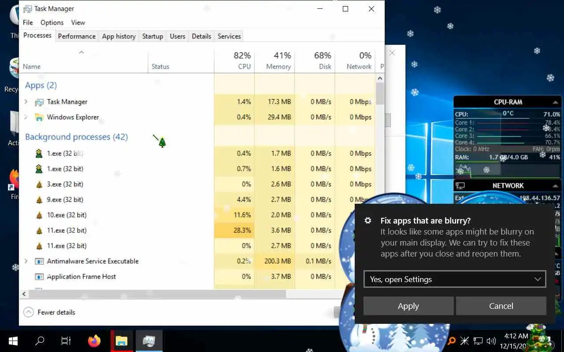Viewport: 564px width, 352px height.
Task: Click the Application Frame Host icon
Action: (x=39, y=277)
